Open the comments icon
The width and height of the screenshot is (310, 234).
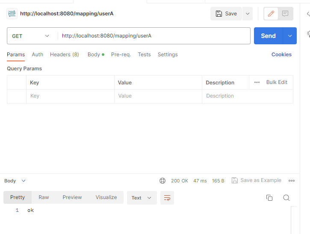tap(285, 14)
